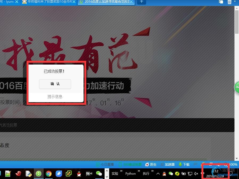Launch WeChat from the taskbar

click(99, 174)
